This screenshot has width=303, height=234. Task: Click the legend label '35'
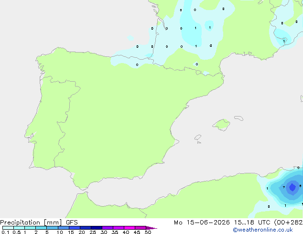coord(115,232)
